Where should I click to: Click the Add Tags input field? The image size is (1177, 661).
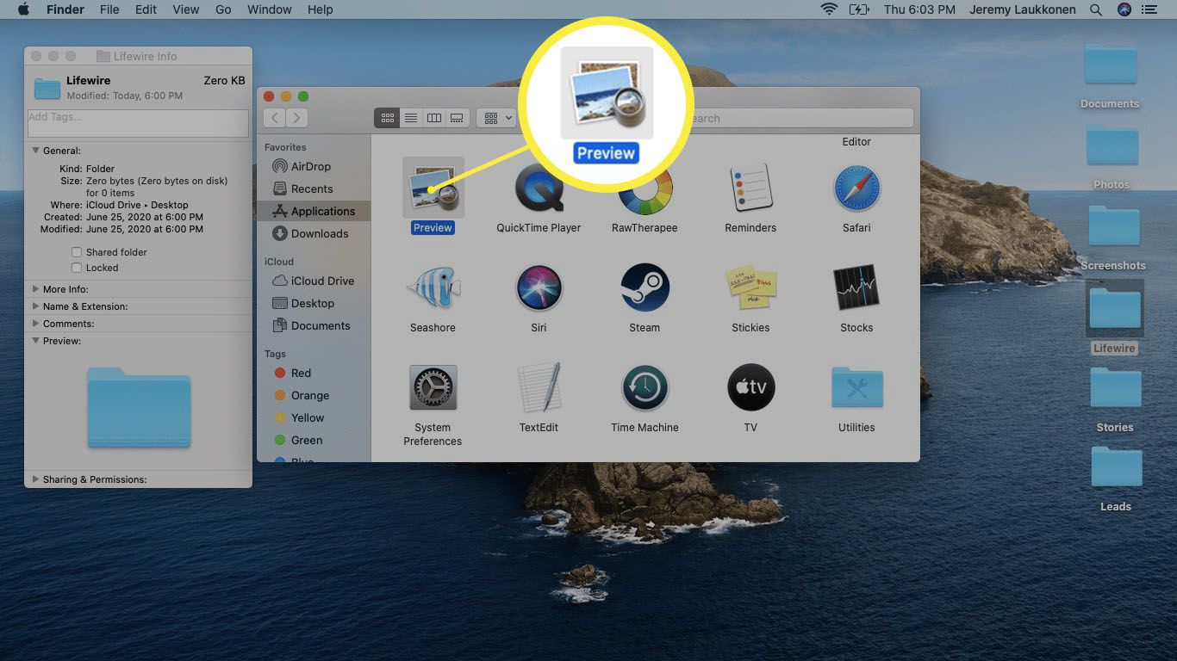coord(138,123)
